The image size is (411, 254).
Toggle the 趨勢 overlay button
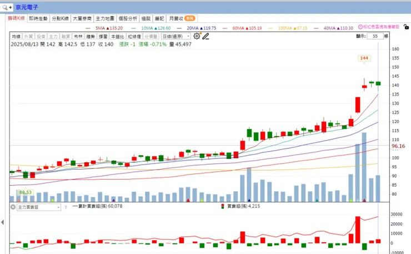click(x=91, y=36)
